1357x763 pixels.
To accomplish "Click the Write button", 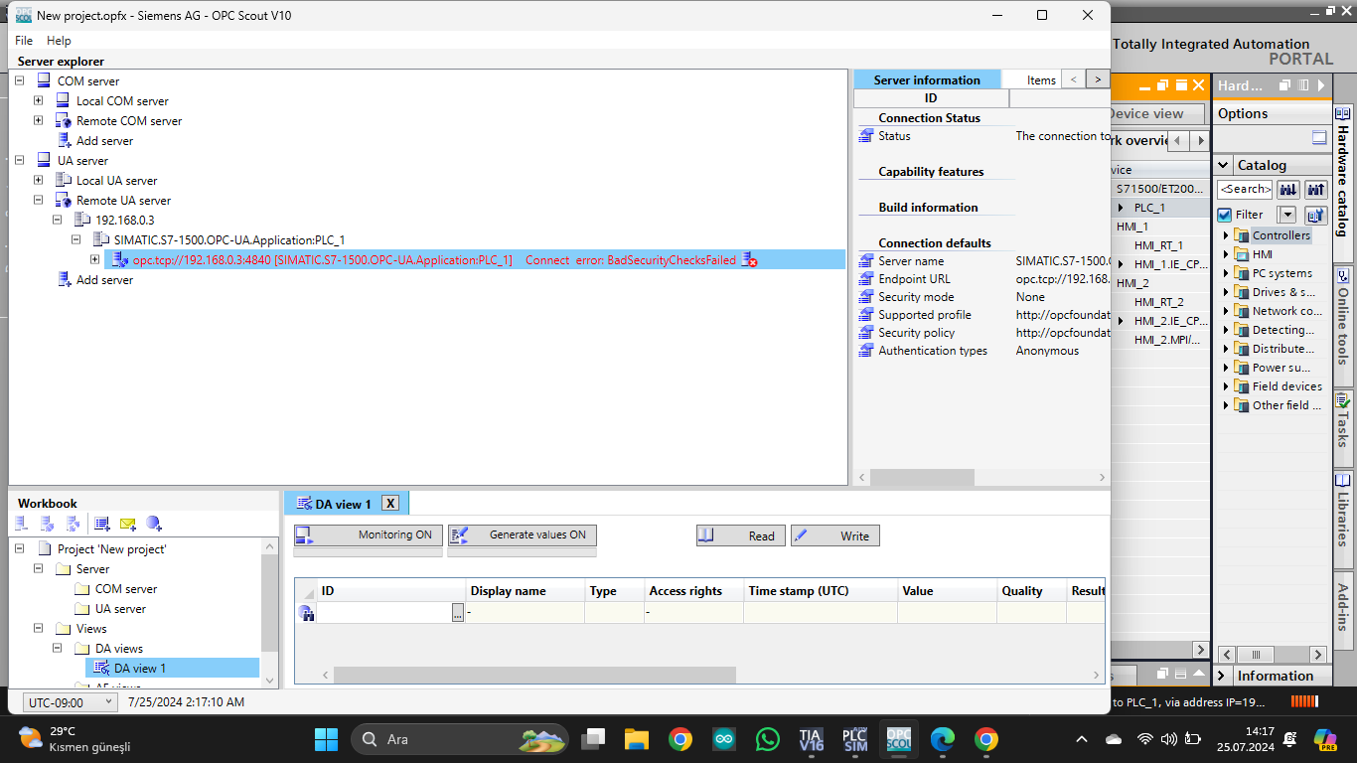I will [x=834, y=535].
